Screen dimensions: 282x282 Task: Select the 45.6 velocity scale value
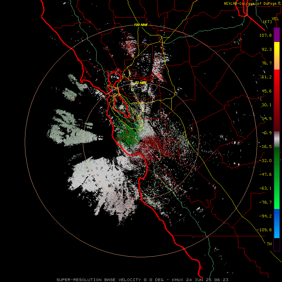(x=267, y=91)
